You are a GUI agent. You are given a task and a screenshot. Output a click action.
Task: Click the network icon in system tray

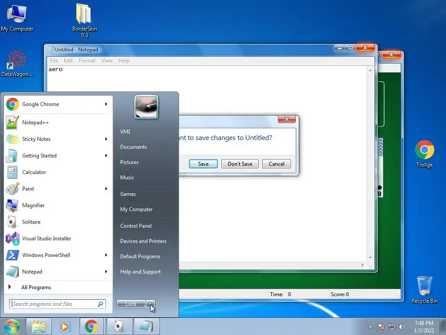392,327
